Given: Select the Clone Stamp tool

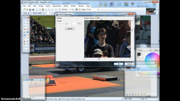Looking at the screenshot, I should tap(24, 41).
